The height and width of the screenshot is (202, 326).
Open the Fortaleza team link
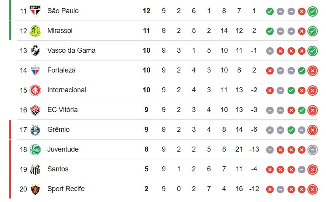point(61,70)
